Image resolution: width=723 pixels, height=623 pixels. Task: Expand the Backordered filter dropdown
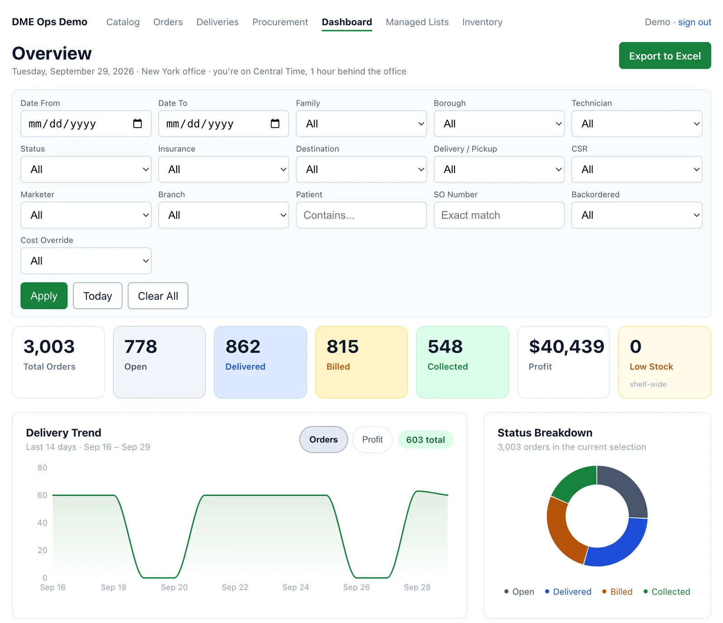637,215
